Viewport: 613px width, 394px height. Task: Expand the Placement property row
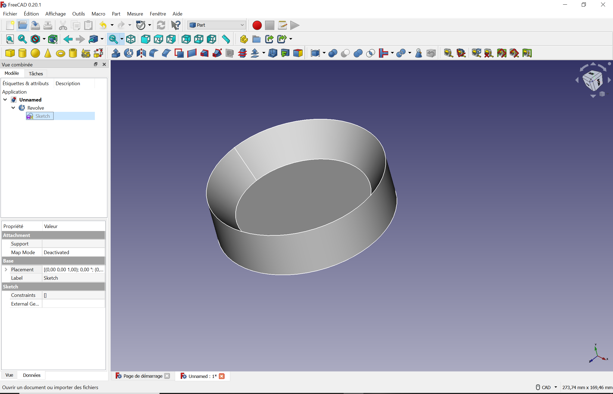pos(6,269)
